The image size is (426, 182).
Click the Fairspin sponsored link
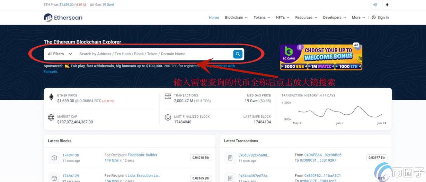click(51, 71)
